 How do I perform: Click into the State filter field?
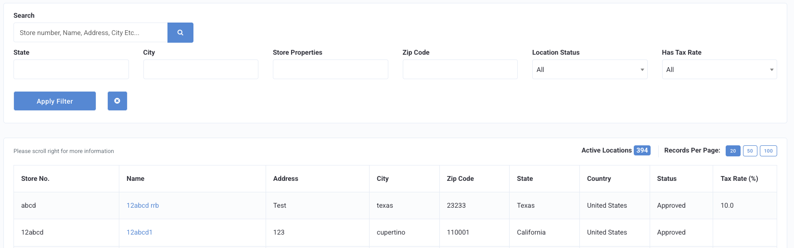[71, 70]
